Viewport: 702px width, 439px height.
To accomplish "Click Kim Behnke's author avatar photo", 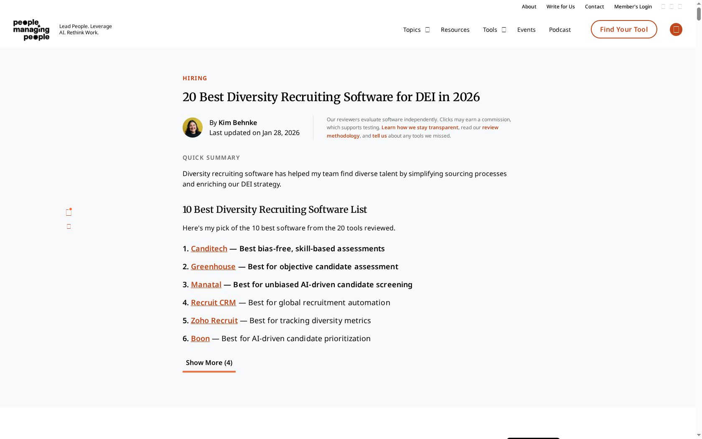I will click(193, 128).
